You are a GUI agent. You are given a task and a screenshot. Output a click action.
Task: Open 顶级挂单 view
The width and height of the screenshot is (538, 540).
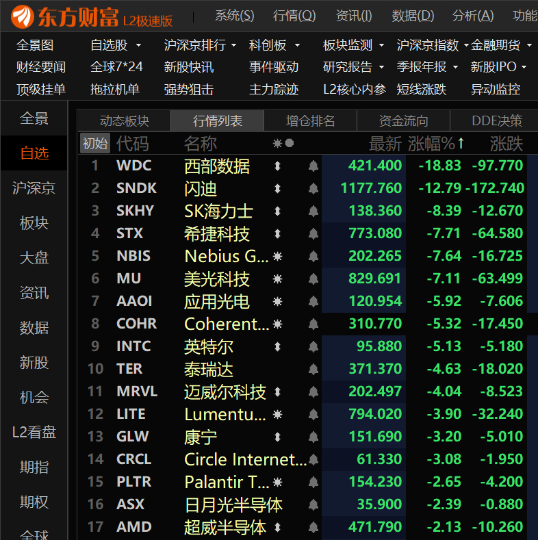click(40, 90)
